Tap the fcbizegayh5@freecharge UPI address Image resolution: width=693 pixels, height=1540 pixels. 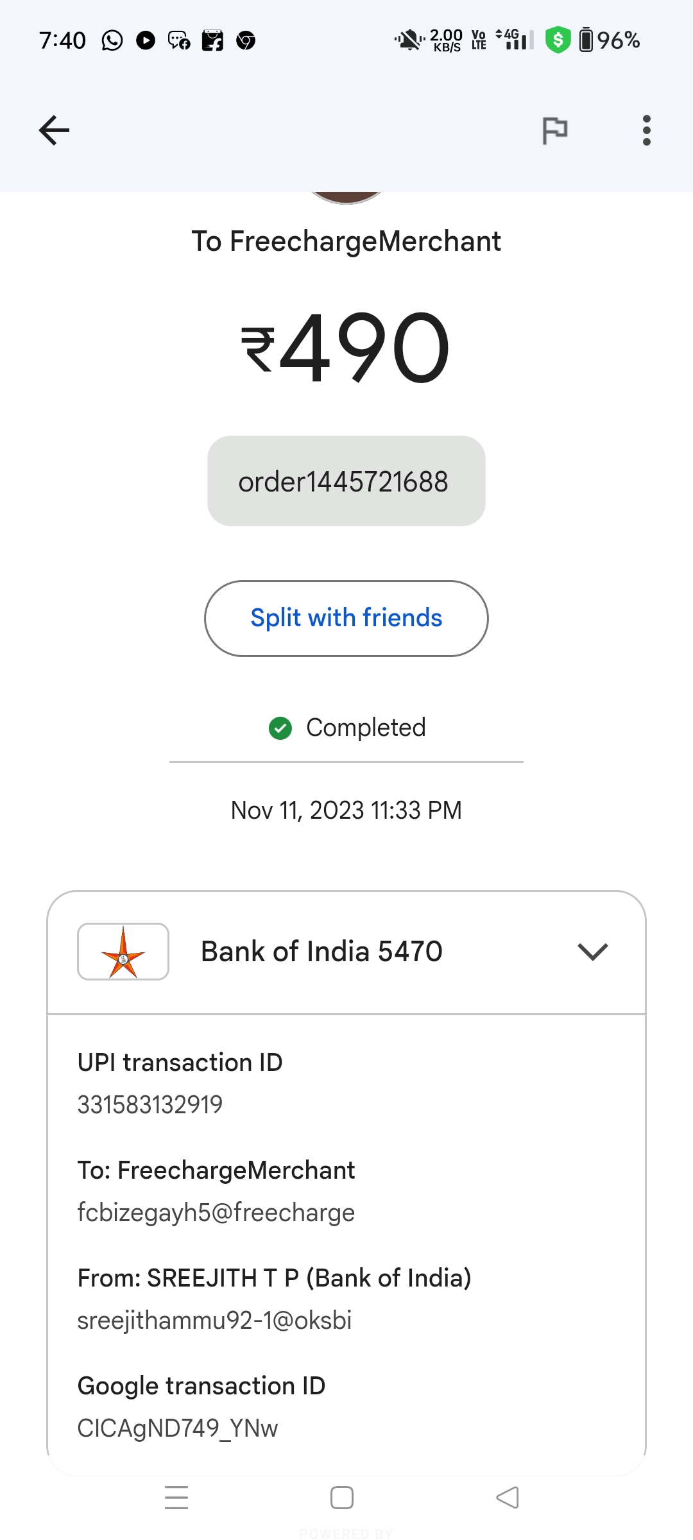(216, 1213)
